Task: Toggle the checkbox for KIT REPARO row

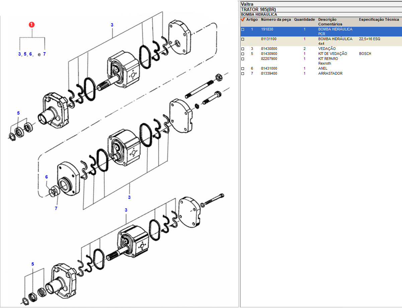Action: 243,59
